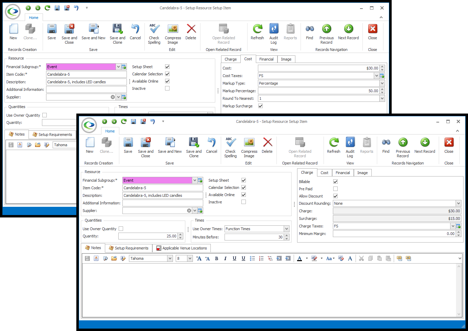
Task: Insert numbered list in notes editor
Action: tap(261, 258)
